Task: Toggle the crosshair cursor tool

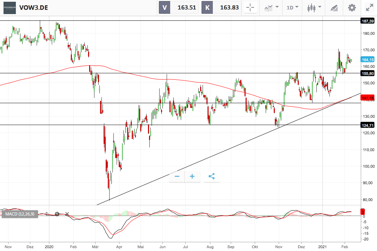Action: click(x=250, y=7)
